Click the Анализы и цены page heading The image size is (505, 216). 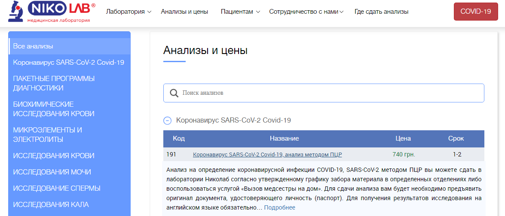[x=205, y=51]
